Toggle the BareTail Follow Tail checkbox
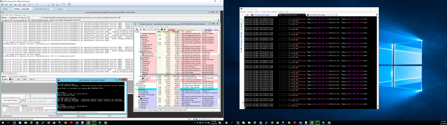Viewport: 447px width, 125px height. click(19, 18)
